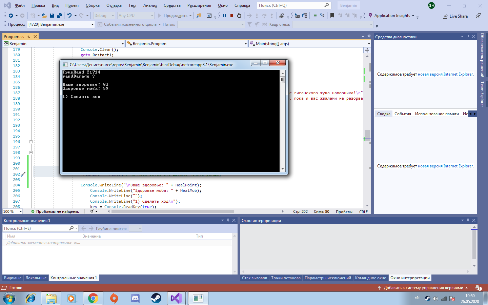The height and width of the screenshot is (305, 488).
Task: Click the Поиск (Ctrl+Q) search box
Action: tap(294, 5)
